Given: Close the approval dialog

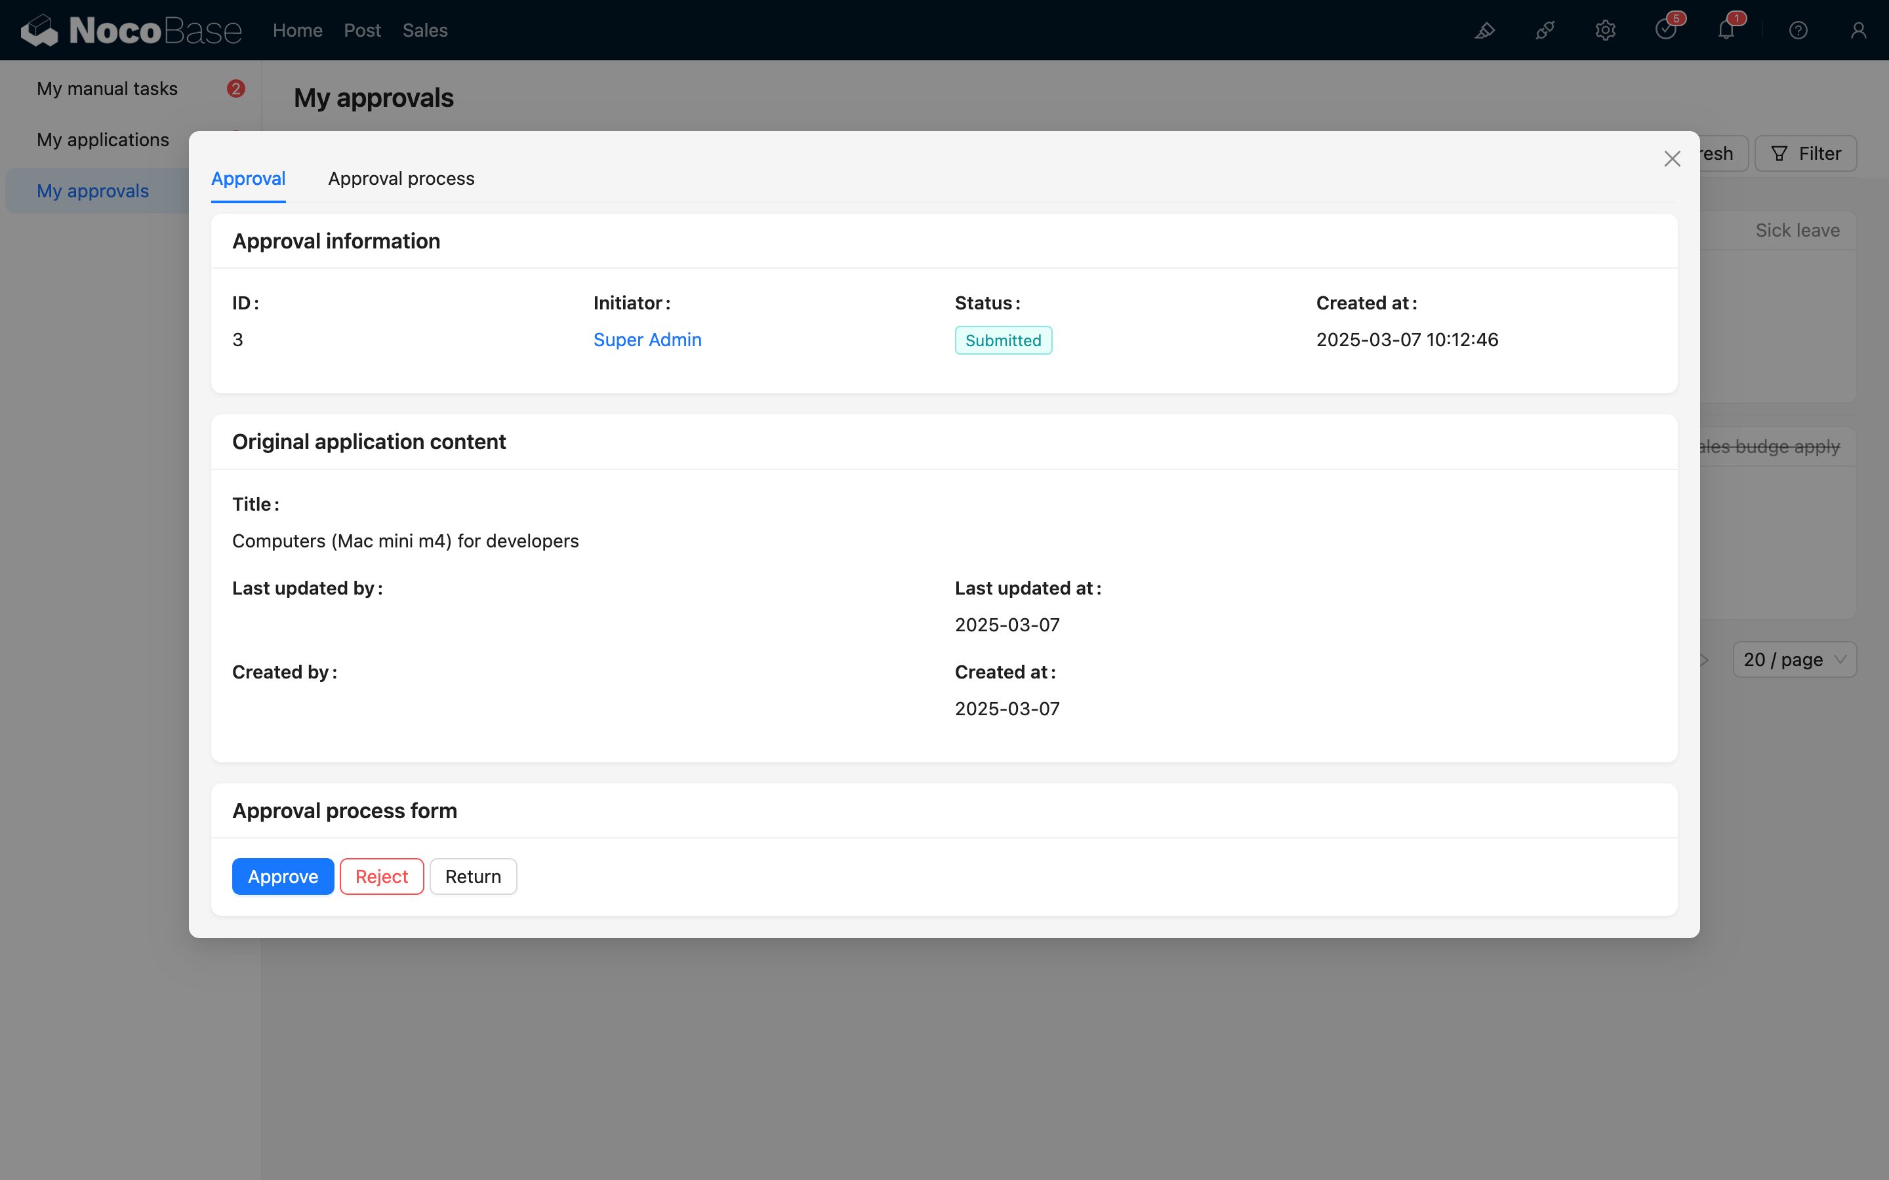Looking at the screenshot, I should pos(1671,159).
